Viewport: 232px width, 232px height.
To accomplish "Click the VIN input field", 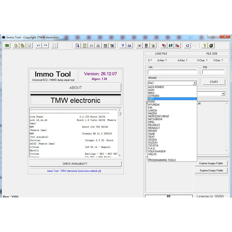I will point(172,72).
